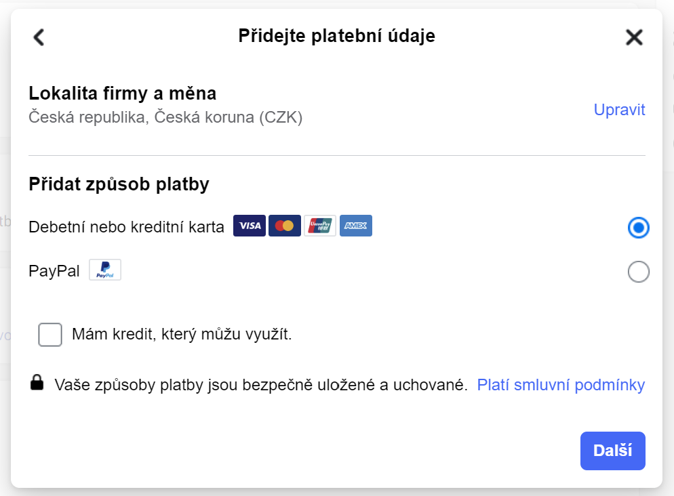Click the 'Lokalita firmy a měna' heading

click(122, 94)
